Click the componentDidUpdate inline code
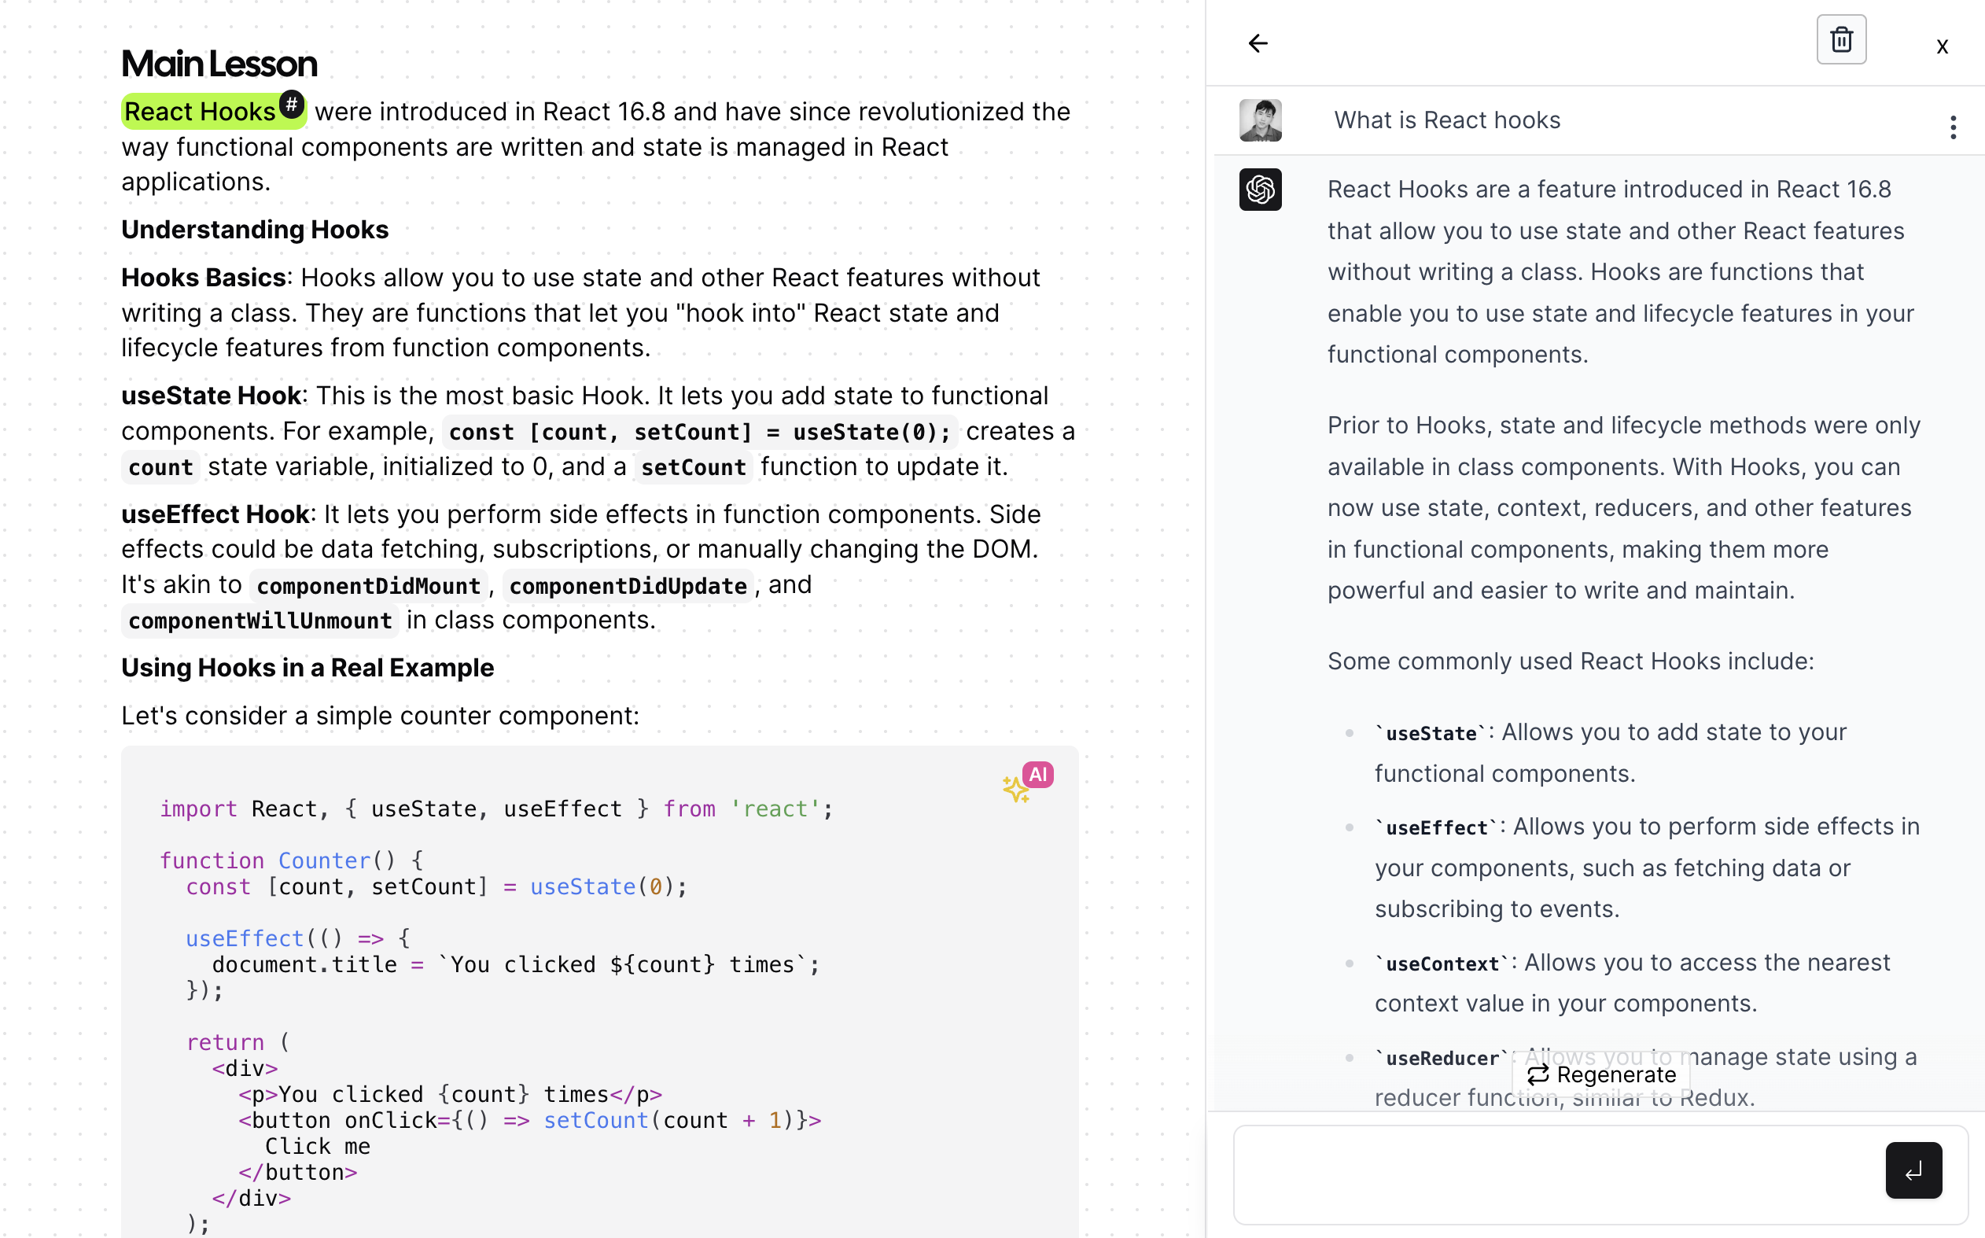 [x=628, y=585]
